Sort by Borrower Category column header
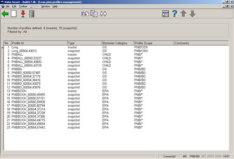234x159 pixels. point(118,43)
